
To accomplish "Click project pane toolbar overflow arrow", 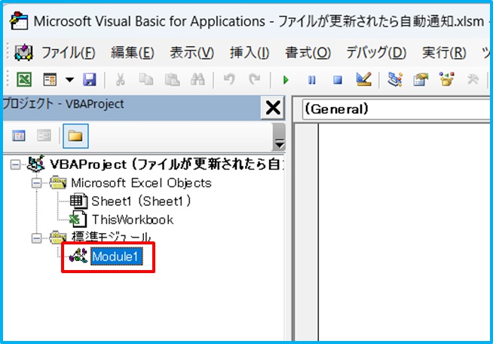I will tap(279, 137).
